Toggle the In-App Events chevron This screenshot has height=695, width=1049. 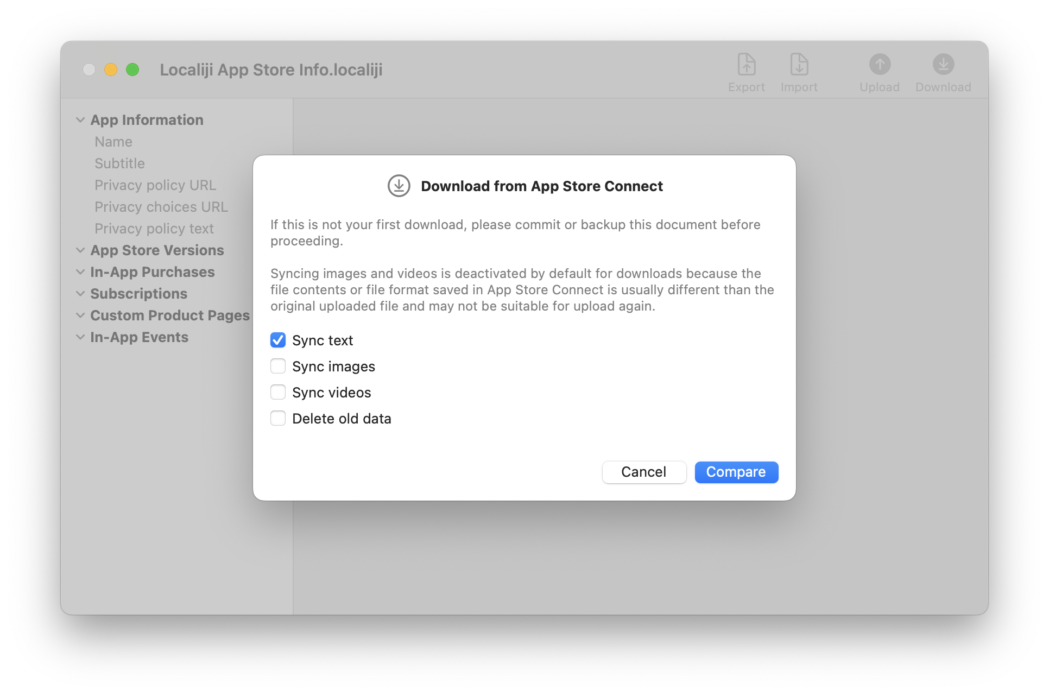[x=80, y=337]
